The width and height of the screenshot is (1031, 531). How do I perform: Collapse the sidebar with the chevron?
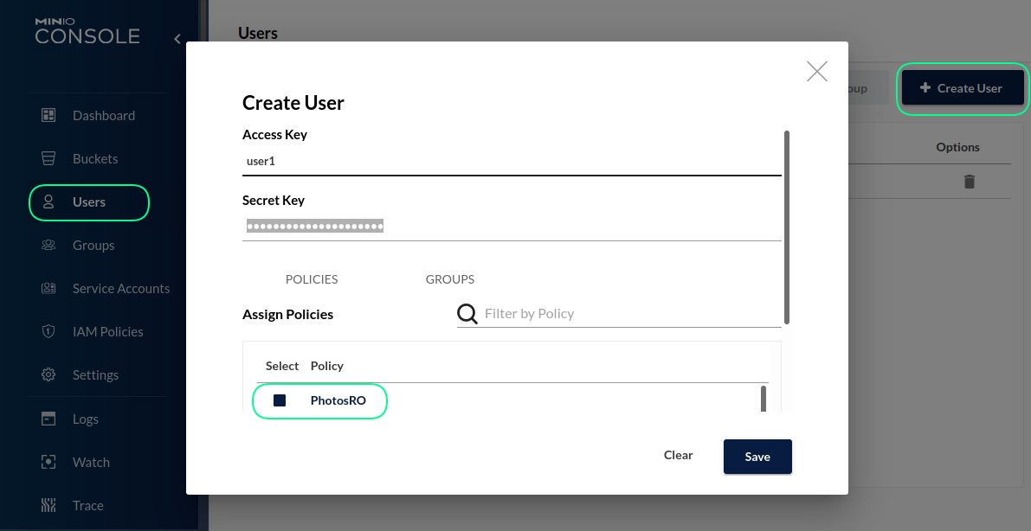pyautogui.click(x=177, y=39)
